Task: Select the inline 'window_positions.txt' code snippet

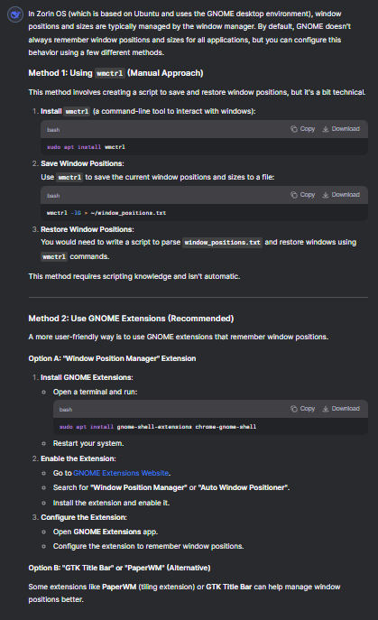Action: tap(223, 243)
